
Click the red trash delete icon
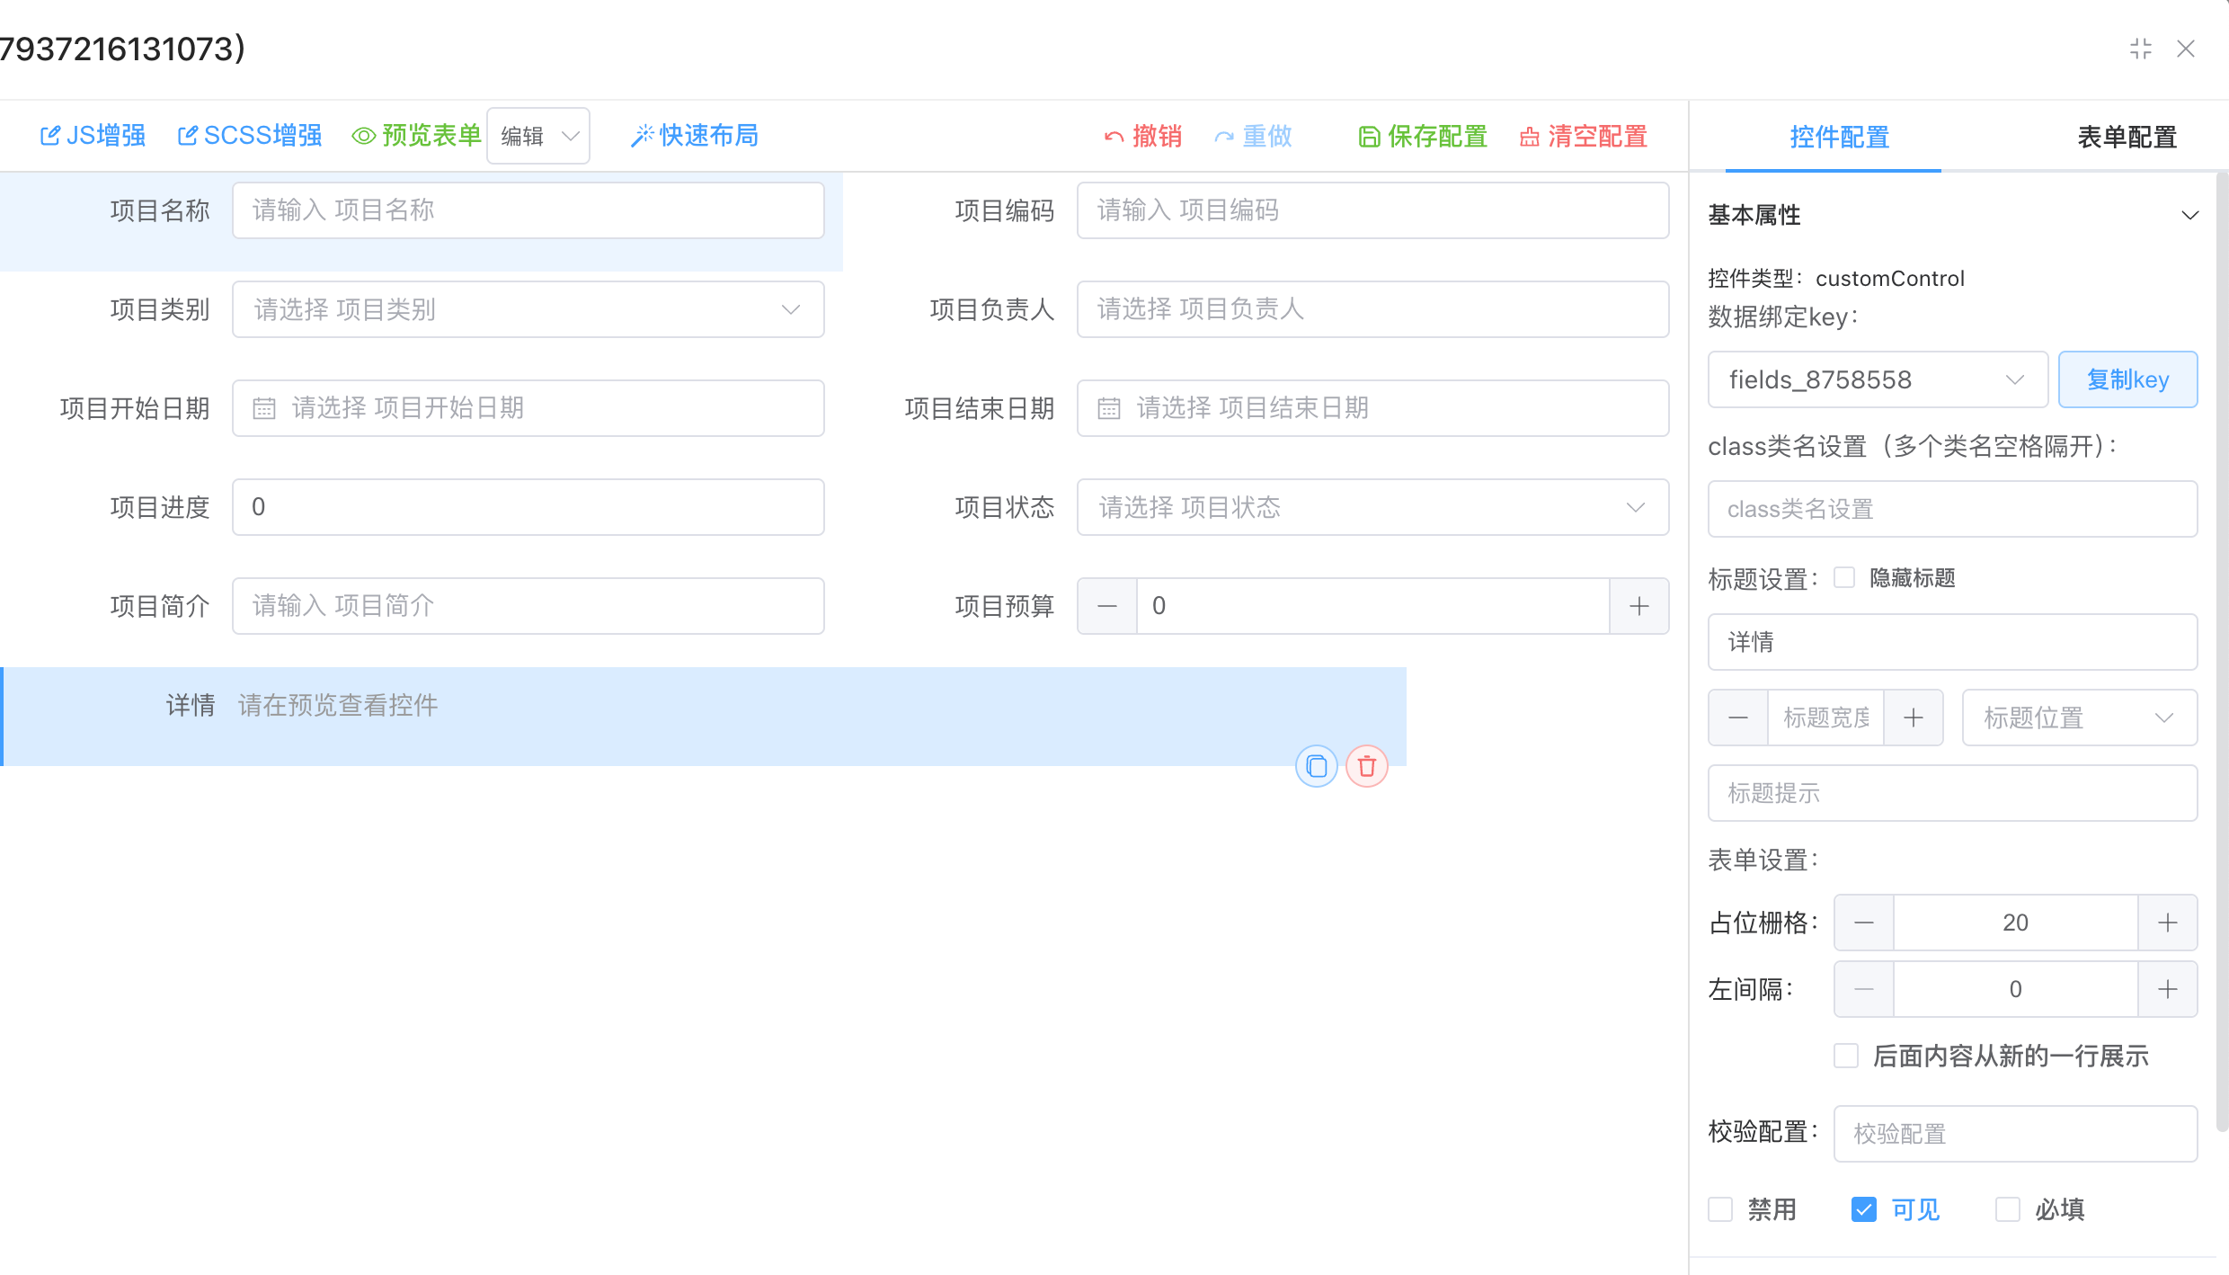point(1366,766)
